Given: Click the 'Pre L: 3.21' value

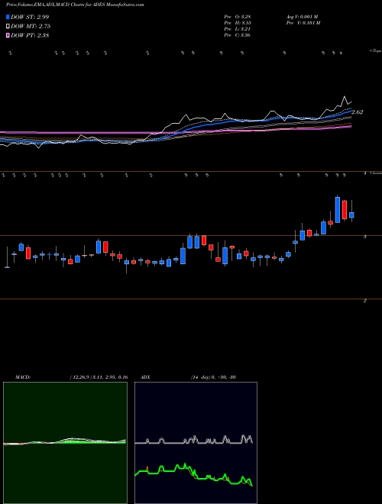Looking at the screenshot, I should (x=238, y=29).
